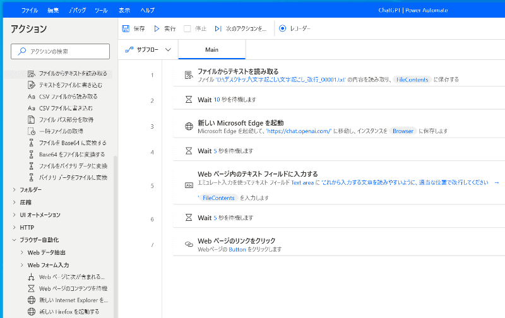Click the CSV ファイルに書き込む Aa icon
The image size is (505, 318).
pyautogui.click(x=31, y=108)
